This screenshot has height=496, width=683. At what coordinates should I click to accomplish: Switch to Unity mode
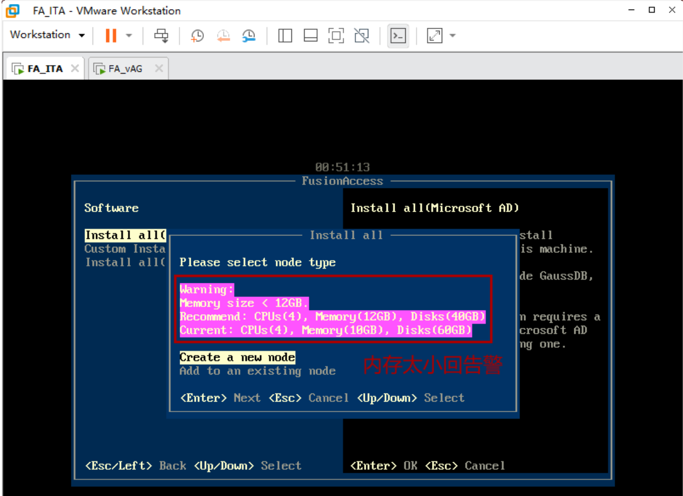[x=362, y=35]
